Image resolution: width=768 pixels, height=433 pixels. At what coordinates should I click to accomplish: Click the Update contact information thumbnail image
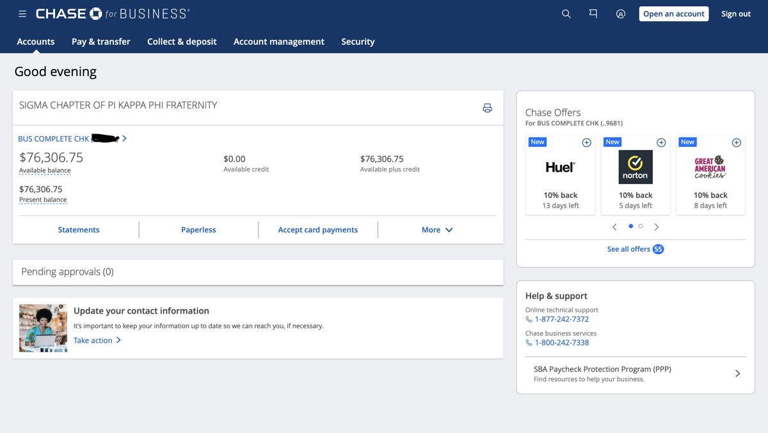tap(43, 328)
